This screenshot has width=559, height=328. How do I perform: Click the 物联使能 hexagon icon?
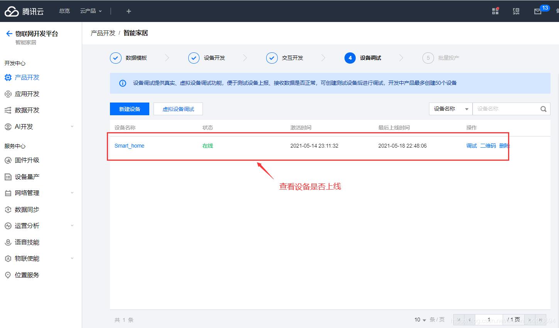[8, 259]
